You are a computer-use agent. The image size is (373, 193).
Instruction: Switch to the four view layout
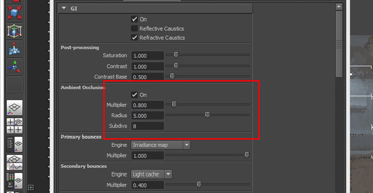(14, 126)
